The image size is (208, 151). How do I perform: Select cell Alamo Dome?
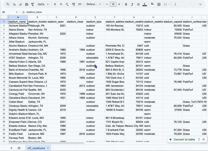tap(18, 29)
